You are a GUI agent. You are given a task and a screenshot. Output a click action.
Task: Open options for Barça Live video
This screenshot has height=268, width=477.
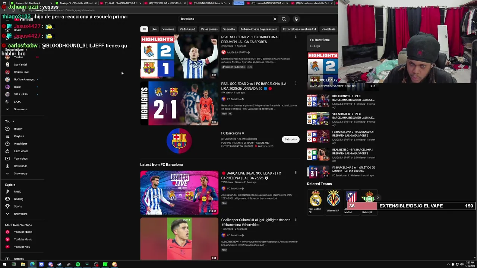[x=296, y=173]
